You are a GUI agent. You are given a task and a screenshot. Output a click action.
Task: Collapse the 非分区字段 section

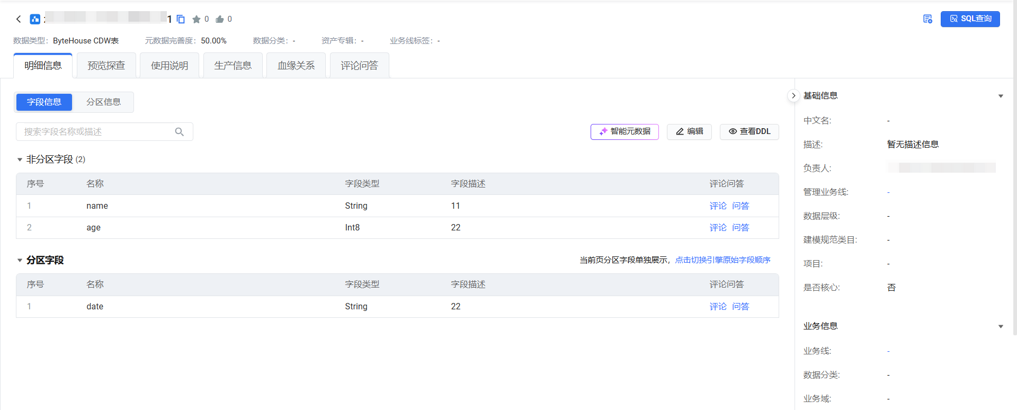pos(20,159)
